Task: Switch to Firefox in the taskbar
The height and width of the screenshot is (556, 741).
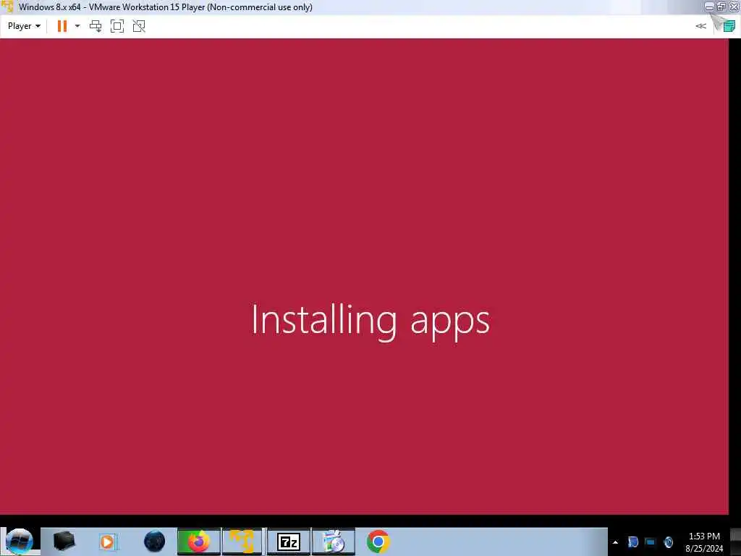Action: [199, 542]
